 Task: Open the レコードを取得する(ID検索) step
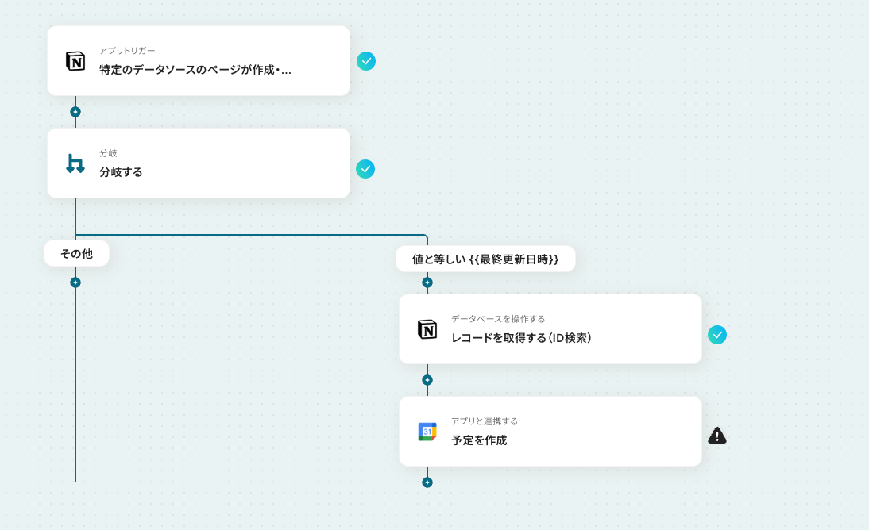coord(550,329)
